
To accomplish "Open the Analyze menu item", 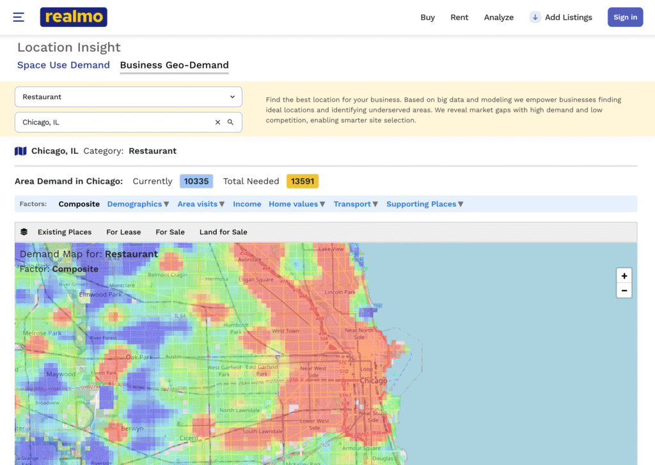I will [498, 17].
